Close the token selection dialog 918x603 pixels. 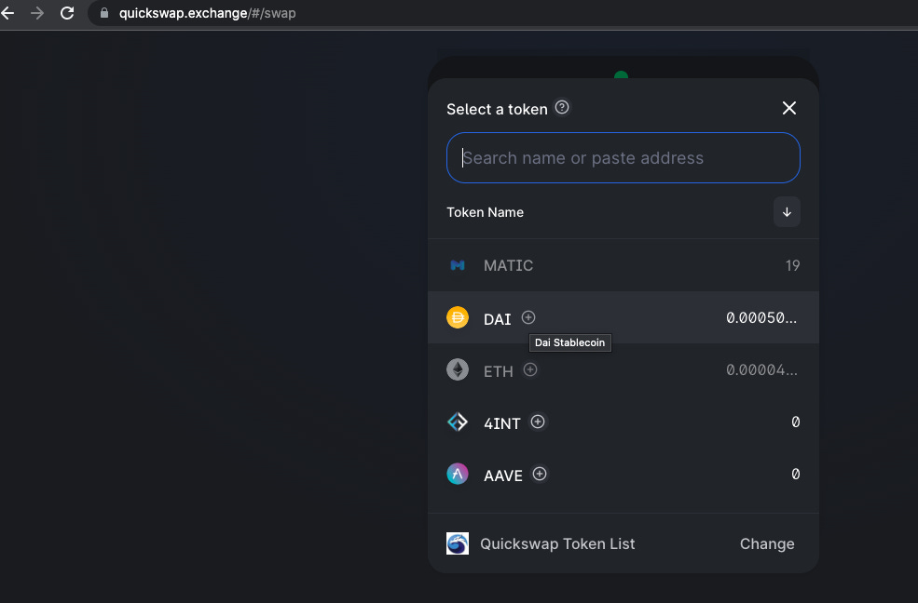tap(789, 108)
